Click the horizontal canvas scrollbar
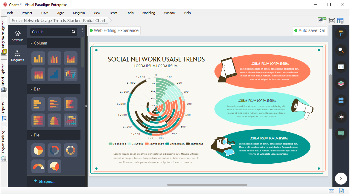Viewport: 350px width, 195px height. click(207, 185)
